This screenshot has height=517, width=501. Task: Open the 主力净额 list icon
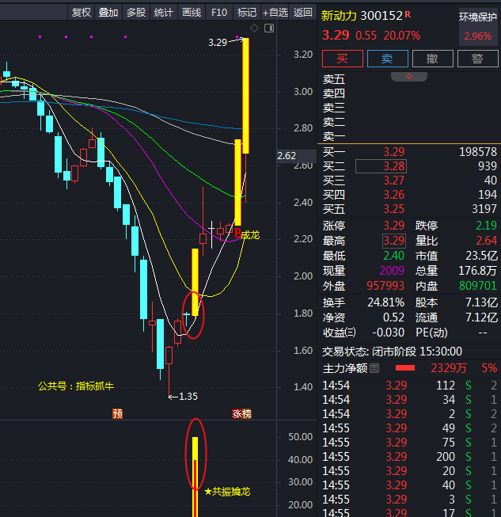pyautogui.click(x=374, y=368)
